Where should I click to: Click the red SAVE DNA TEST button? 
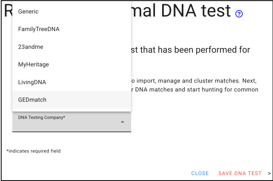(240, 173)
